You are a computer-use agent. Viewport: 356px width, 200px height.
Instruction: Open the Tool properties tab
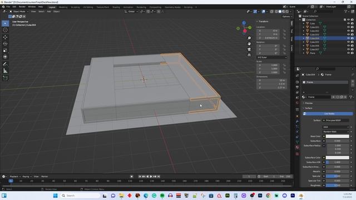pyautogui.click(x=297, y=76)
